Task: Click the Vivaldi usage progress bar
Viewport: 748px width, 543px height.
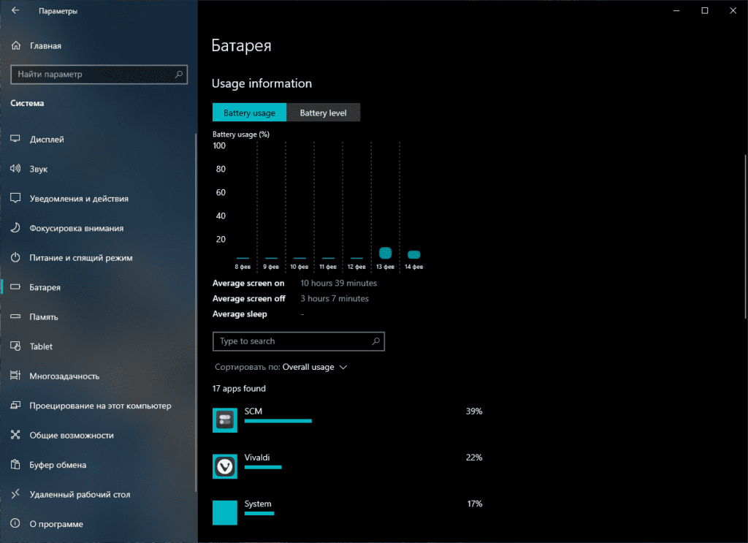Action: click(263, 467)
